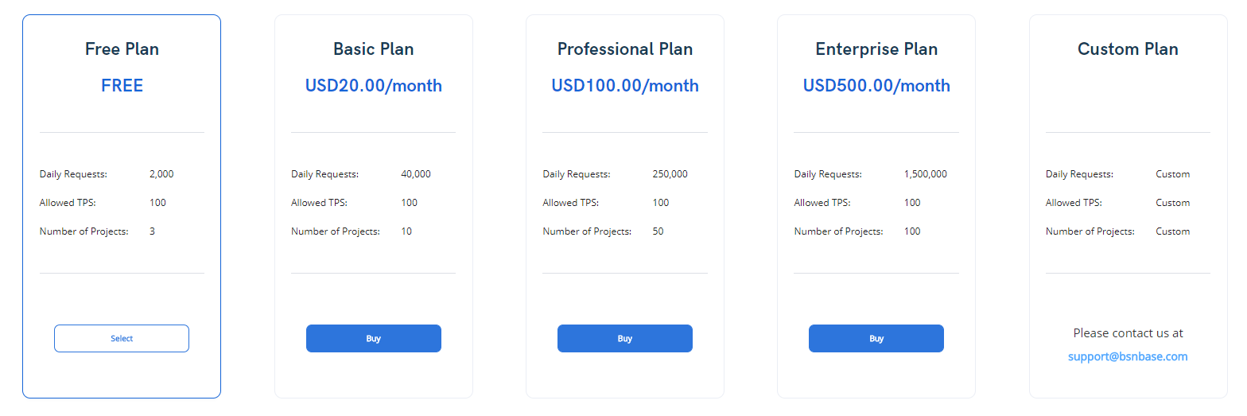Image resolution: width=1247 pixels, height=416 pixels.
Task: Click the Professional Plan title
Action: point(625,49)
